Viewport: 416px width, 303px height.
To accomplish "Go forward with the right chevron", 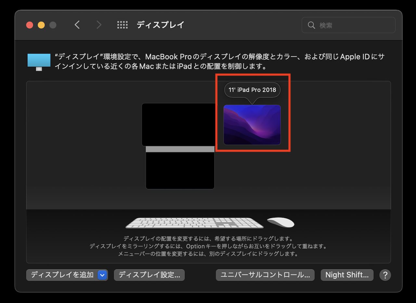I will (99, 25).
